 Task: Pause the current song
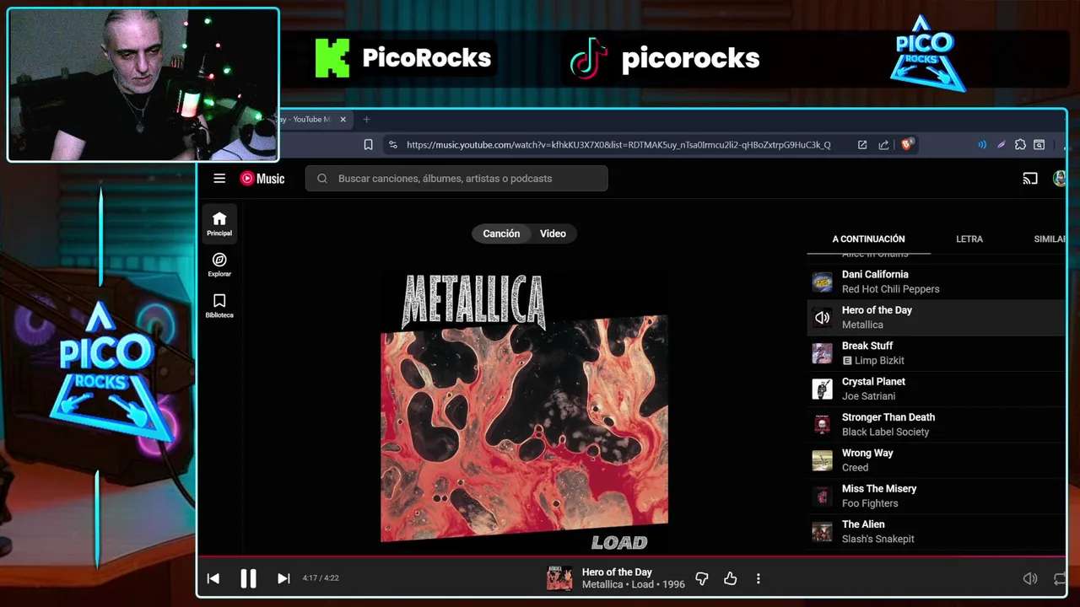(248, 578)
